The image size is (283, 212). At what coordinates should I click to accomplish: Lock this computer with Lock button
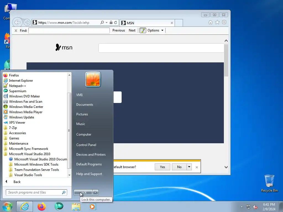click(83, 192)
